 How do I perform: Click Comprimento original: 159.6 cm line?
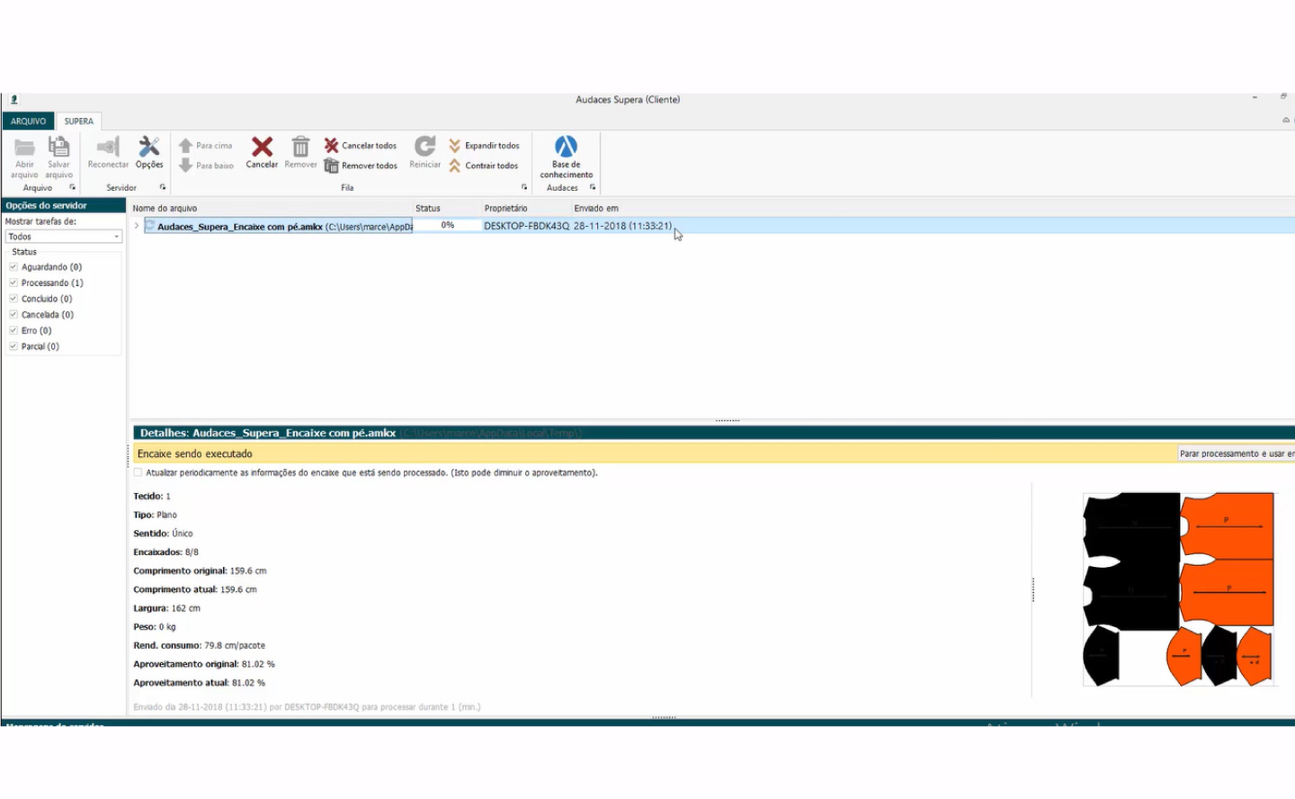(200, 570)
